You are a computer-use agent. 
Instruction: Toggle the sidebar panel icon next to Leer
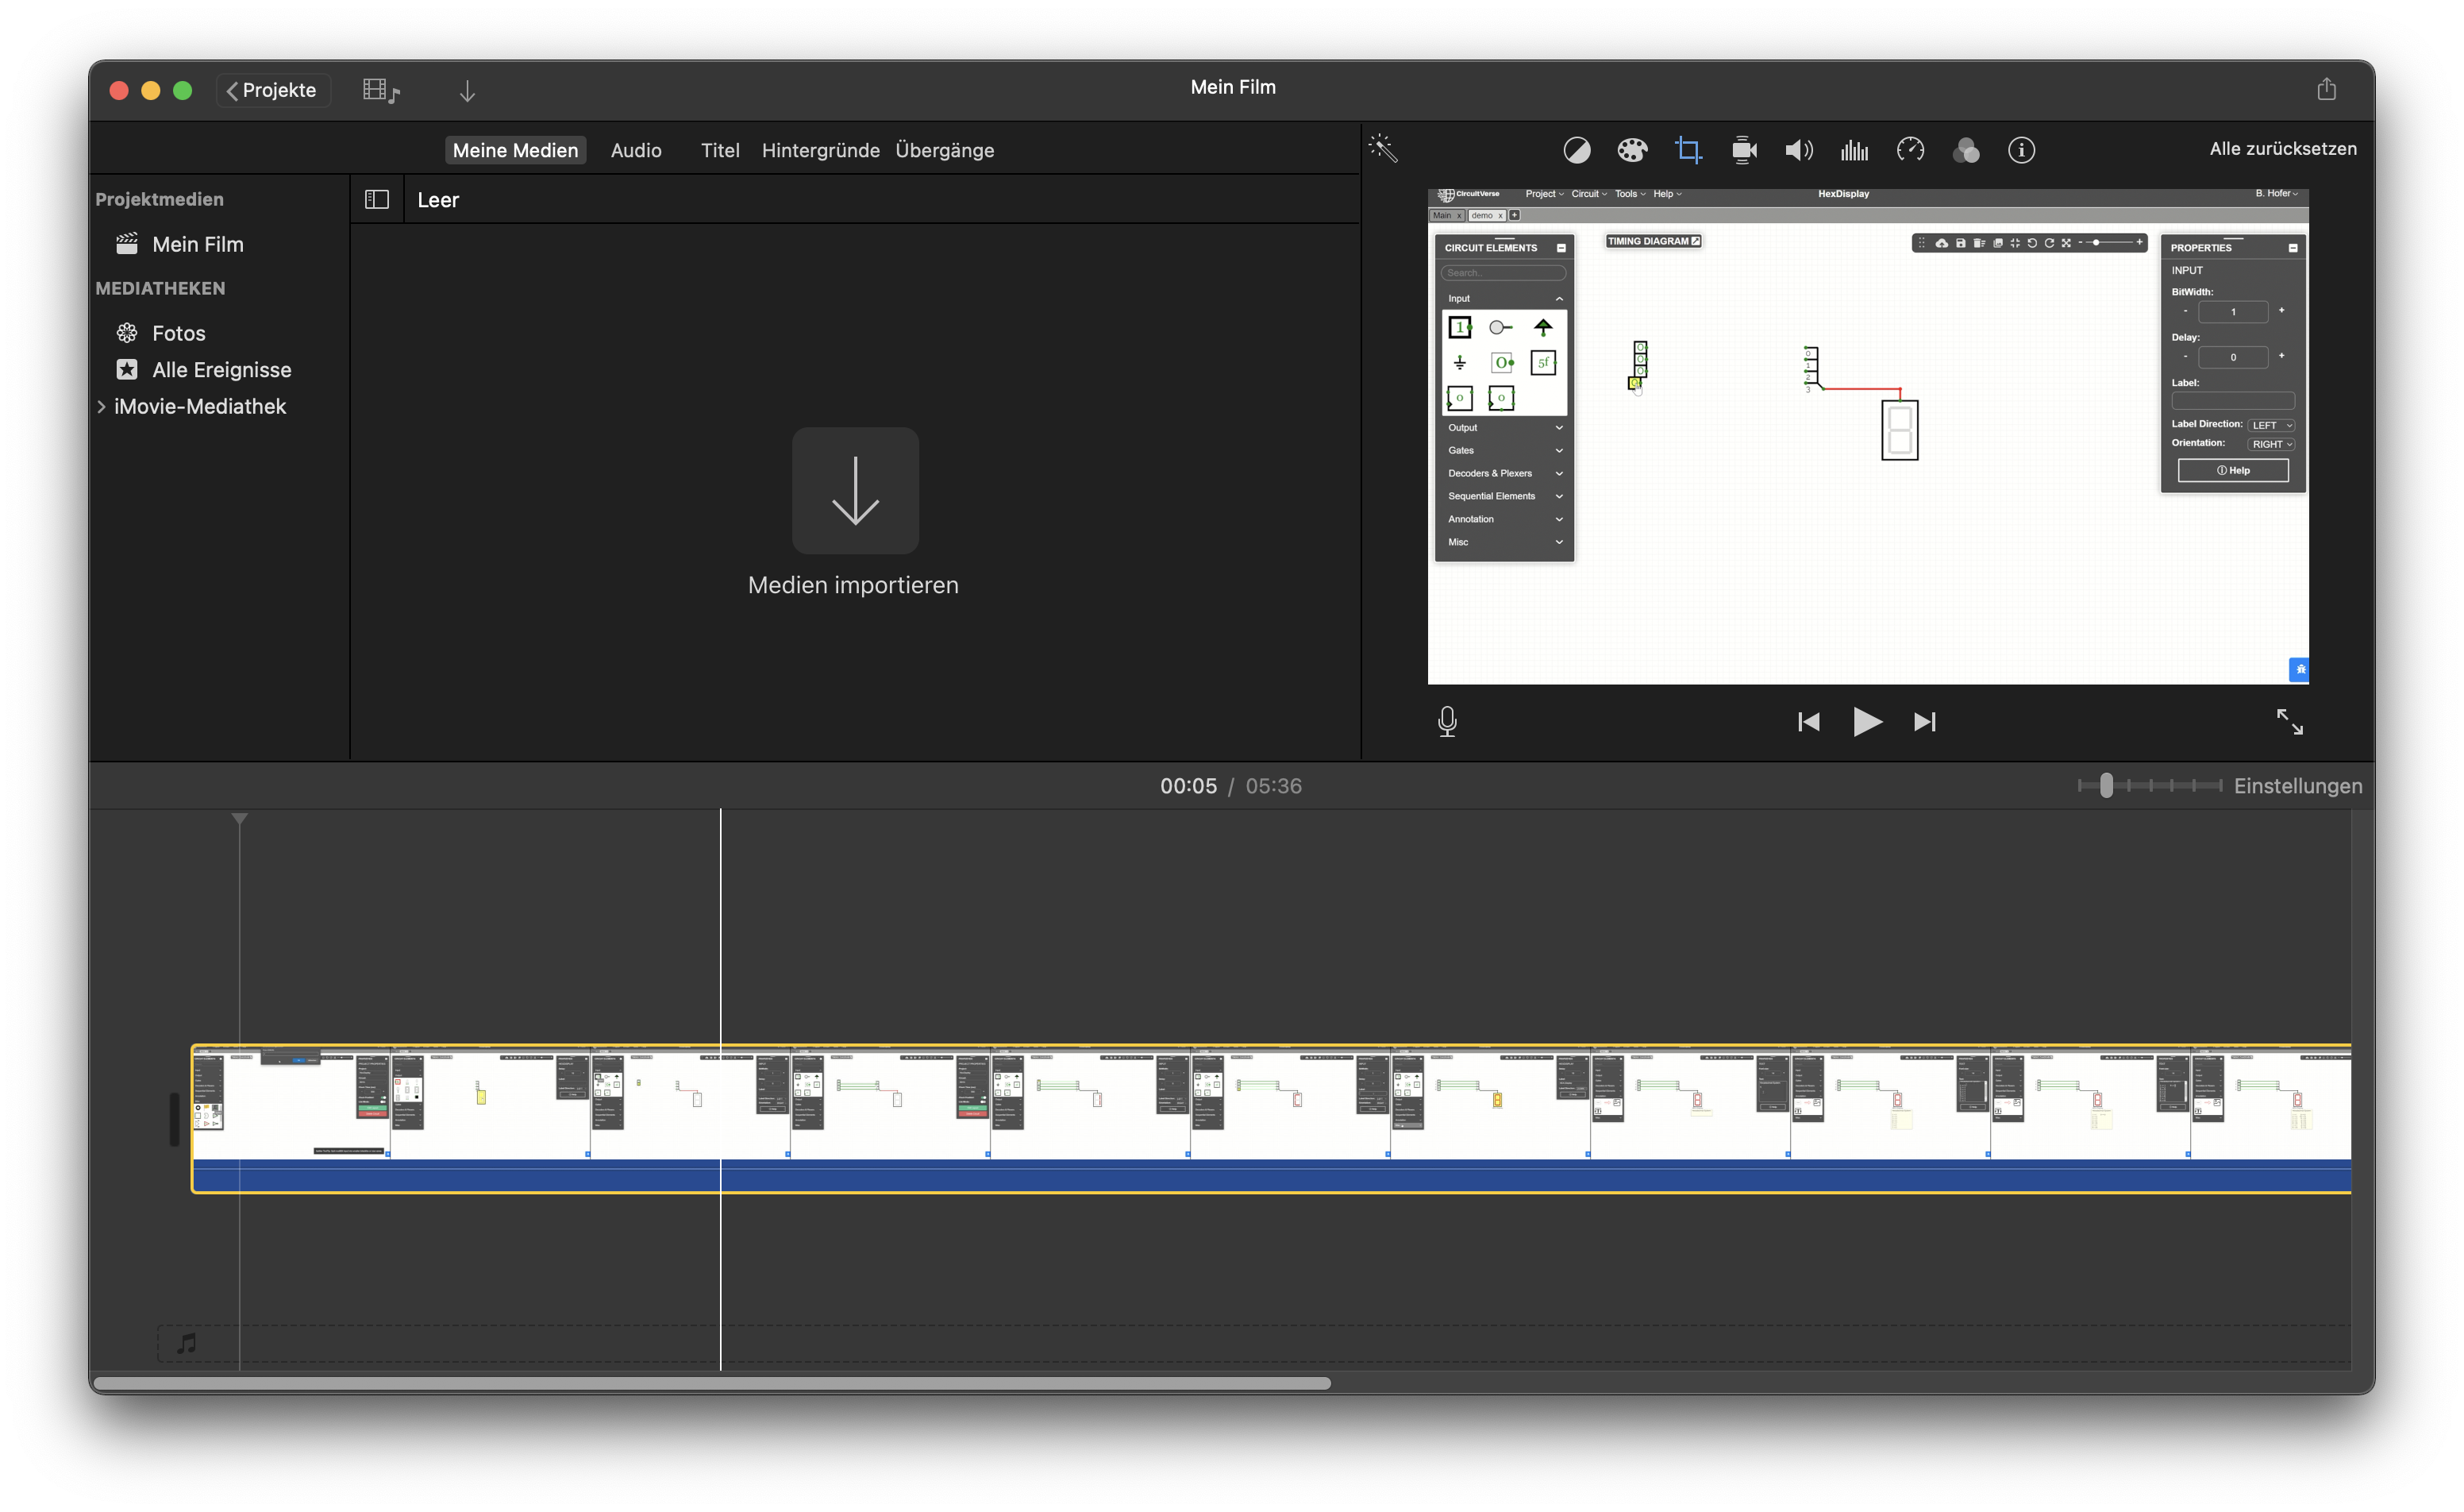pyautogui.click(x=377, y=200)
